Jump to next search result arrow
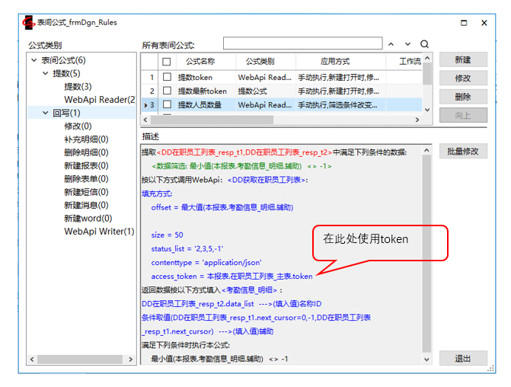Viewport: 511px width, 387px height. coord(408,45)
